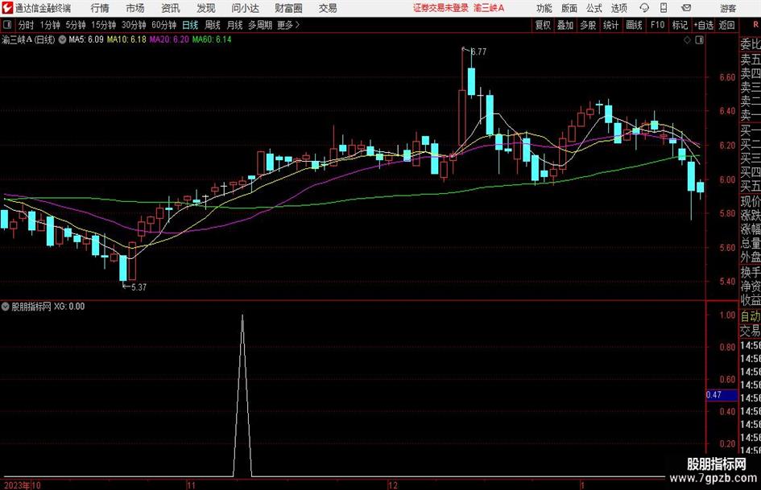Open the 问小达 menu

coord(245,8)
